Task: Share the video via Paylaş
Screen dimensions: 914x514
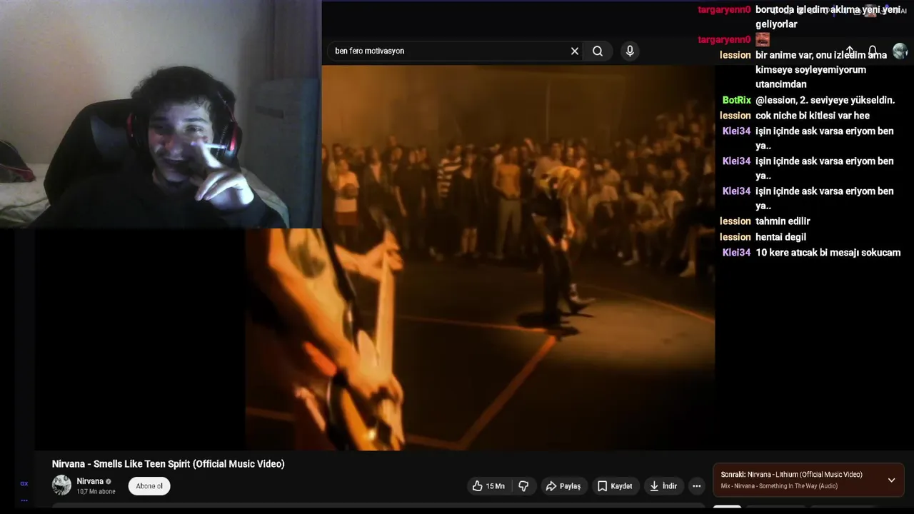Action: click(563, 486)
